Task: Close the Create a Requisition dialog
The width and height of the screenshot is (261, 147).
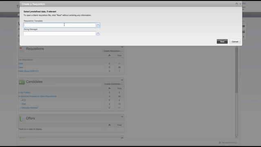Action: 240,4
